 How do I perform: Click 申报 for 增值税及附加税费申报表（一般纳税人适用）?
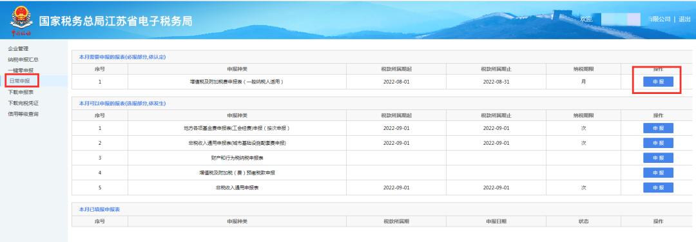(658, 82)
